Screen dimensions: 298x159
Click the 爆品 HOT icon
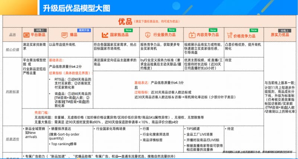[x=64, y=35]
